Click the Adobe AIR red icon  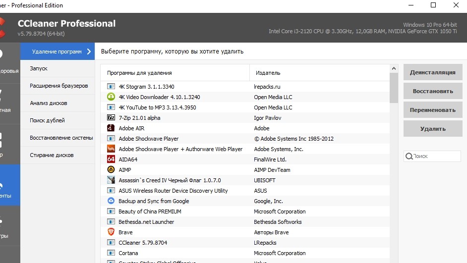(x=111, y=128)
